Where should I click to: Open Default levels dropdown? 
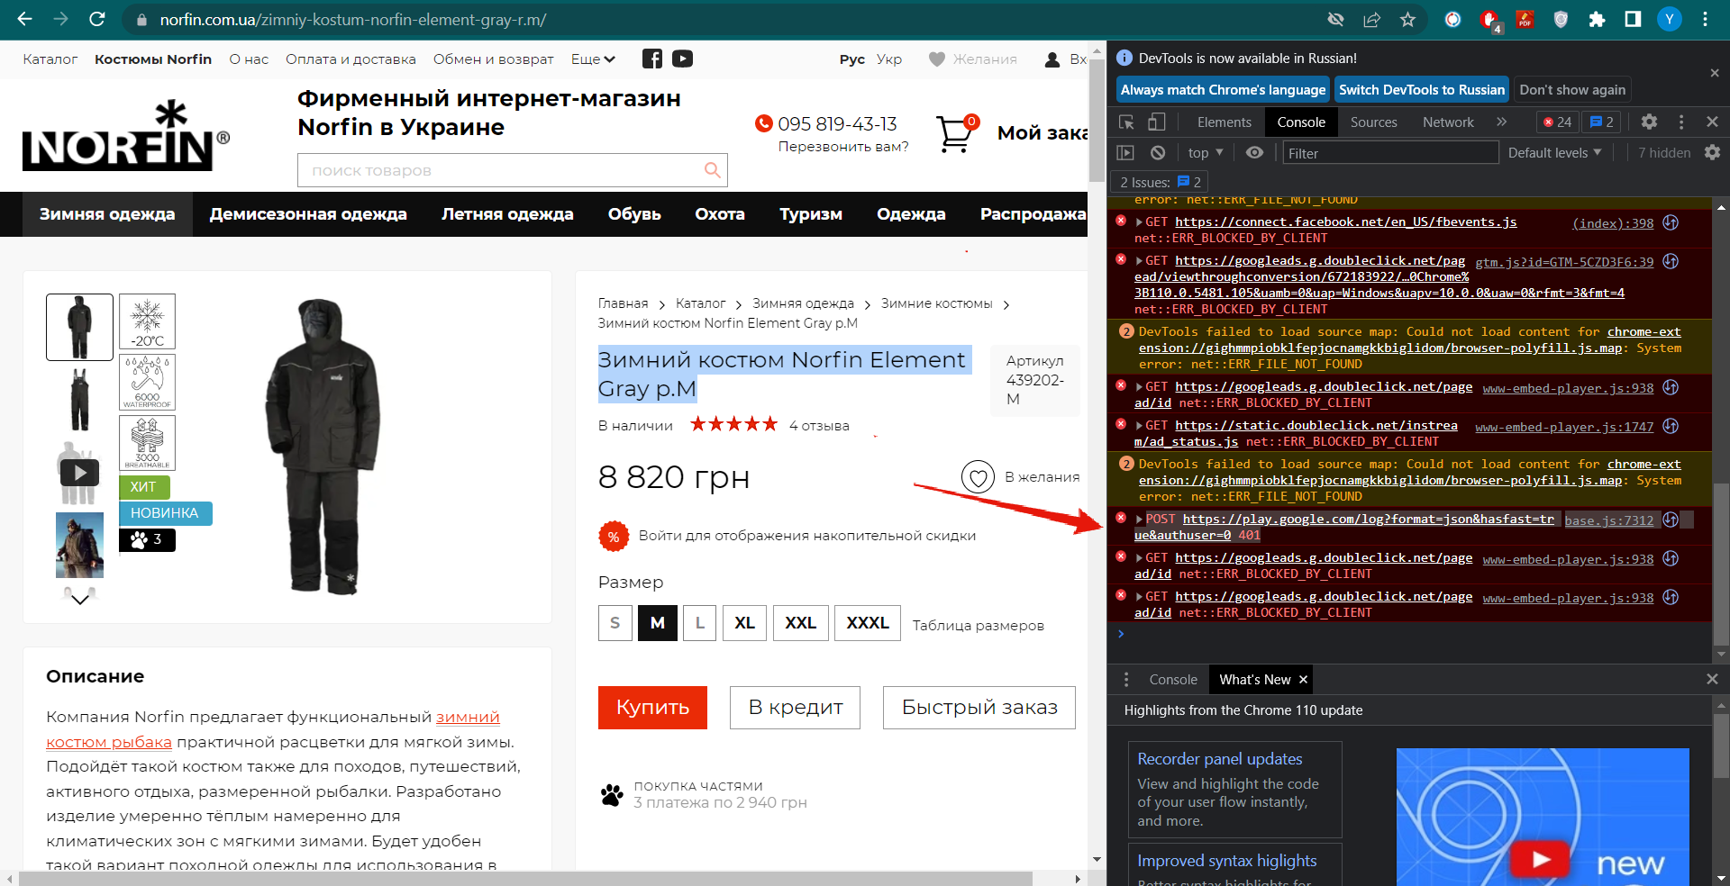tap(1555, 153)
